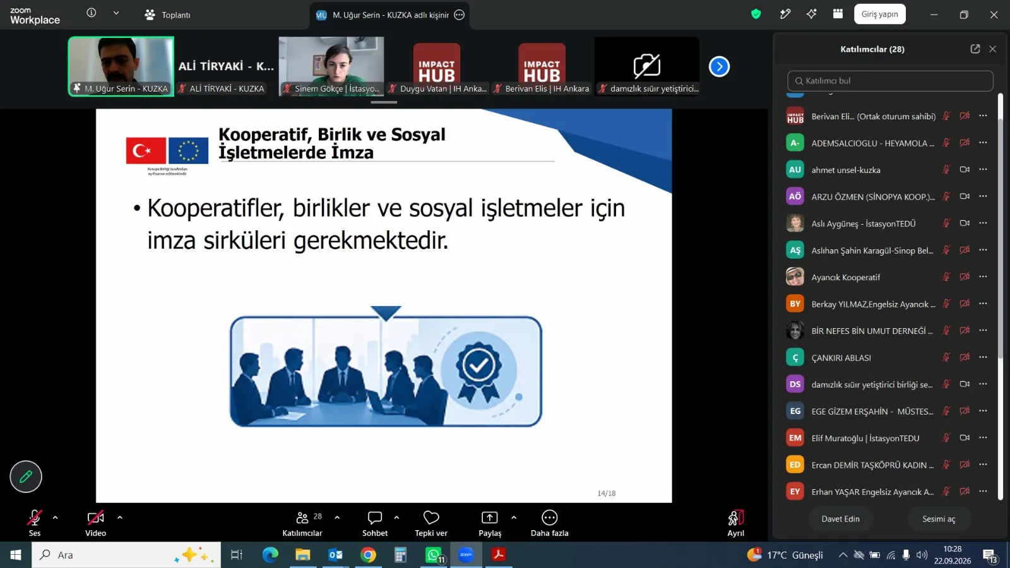1010x568 pixels.
Task: Show next video thumbnails with arrow
Action: [x=719, y=66]
